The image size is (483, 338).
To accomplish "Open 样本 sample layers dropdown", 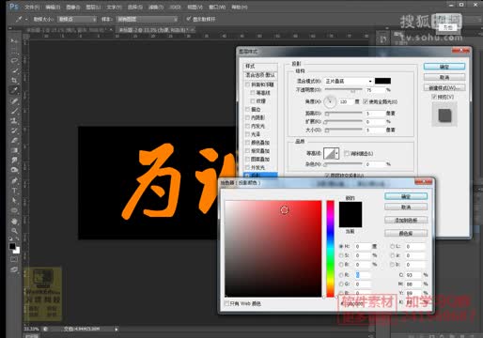I will tap(148, 20).
